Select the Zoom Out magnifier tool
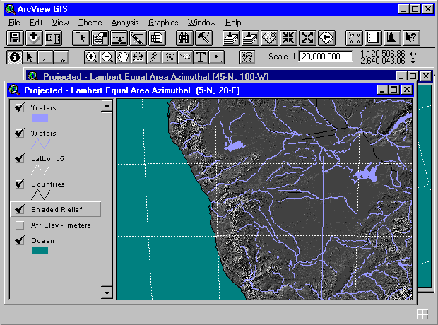 (x=107, y=57)
